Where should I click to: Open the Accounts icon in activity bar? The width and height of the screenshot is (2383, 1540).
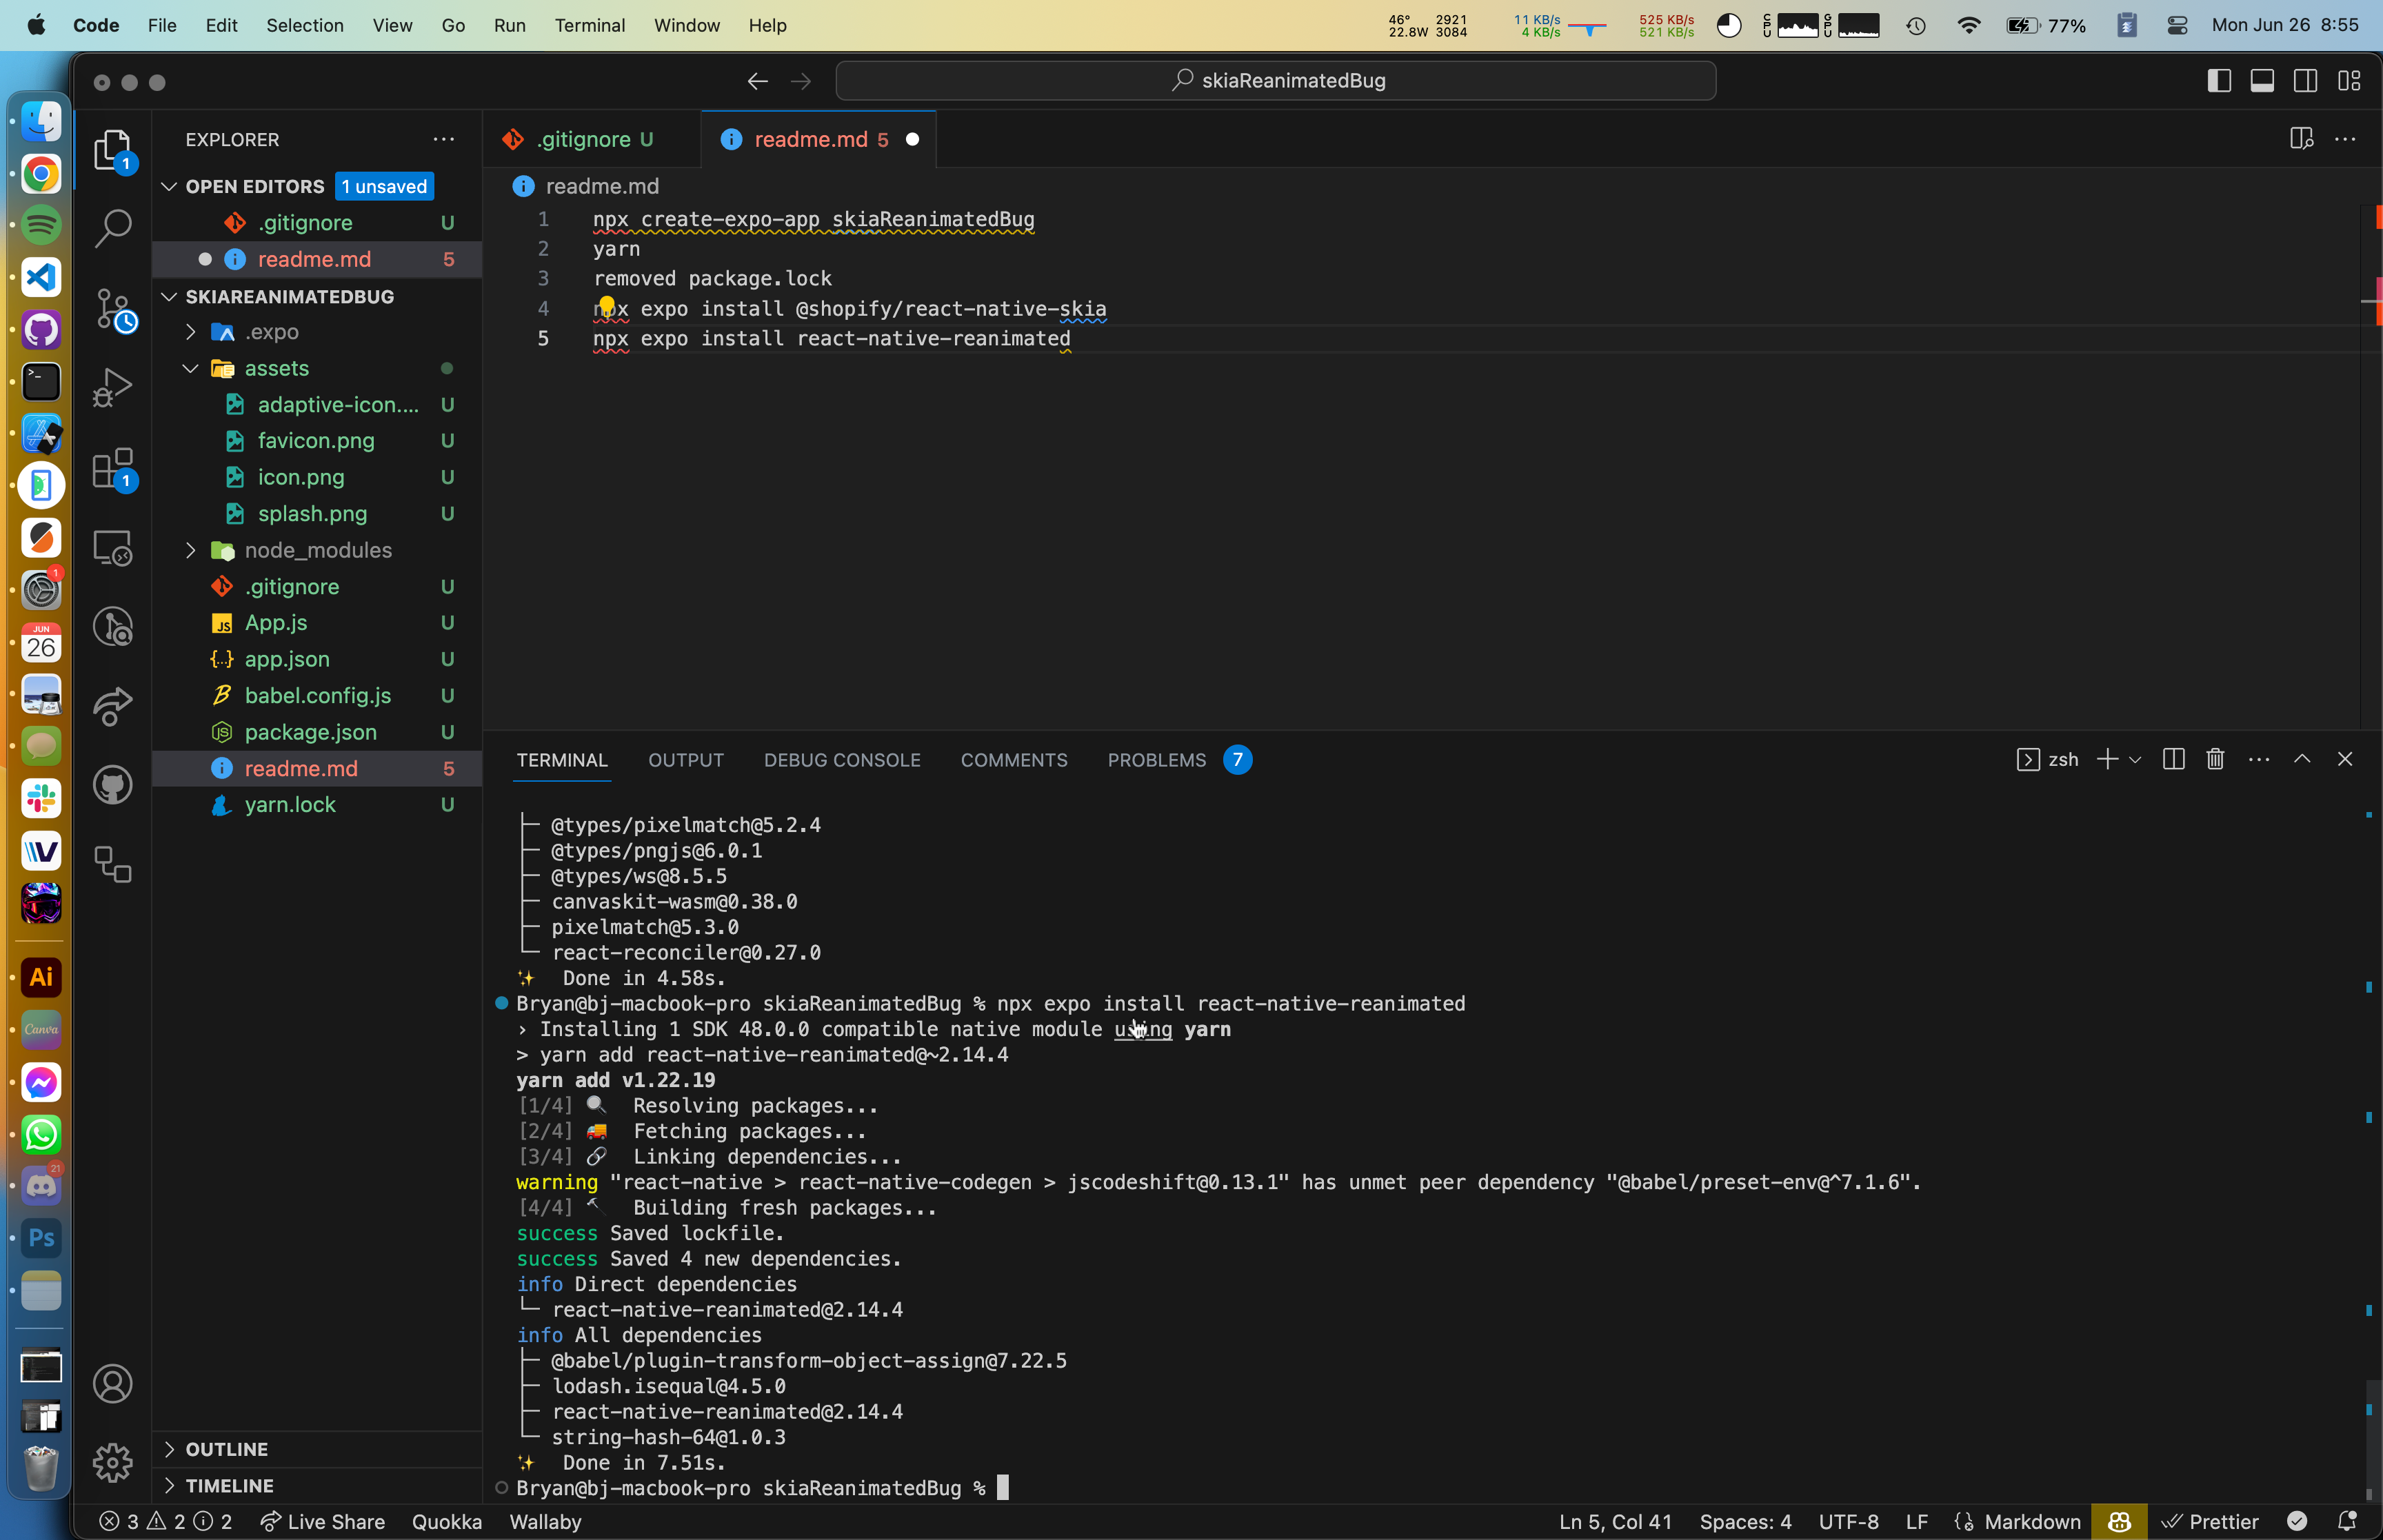coord(113,1384)
